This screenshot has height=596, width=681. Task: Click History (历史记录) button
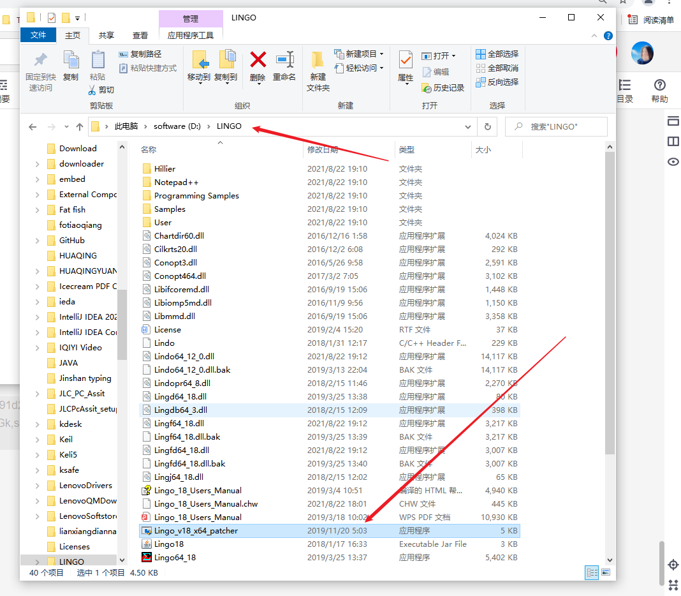[443, 88]
